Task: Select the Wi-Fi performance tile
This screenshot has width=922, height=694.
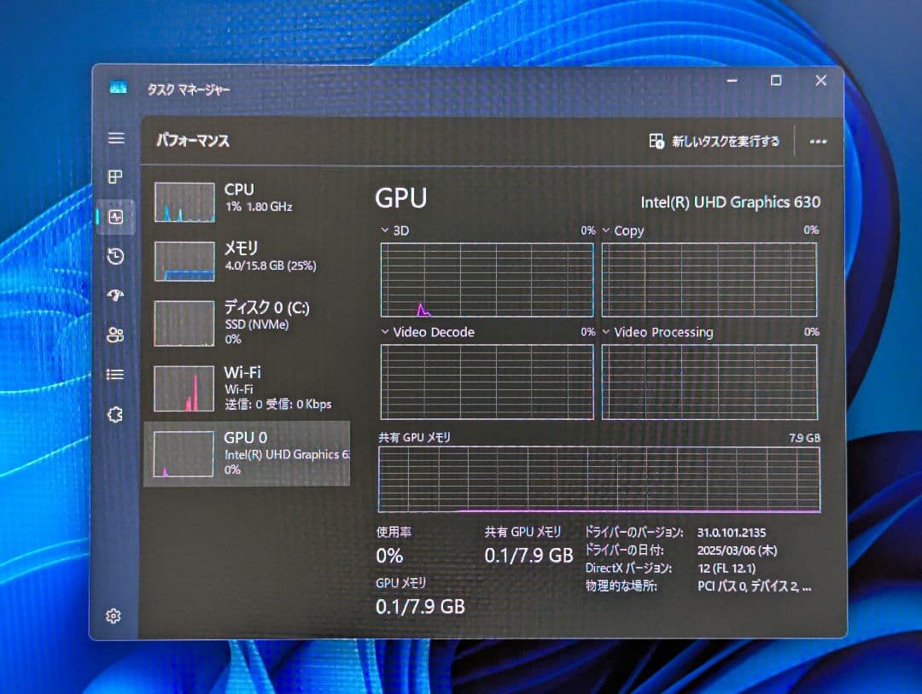Action: [x=248, y=387]
